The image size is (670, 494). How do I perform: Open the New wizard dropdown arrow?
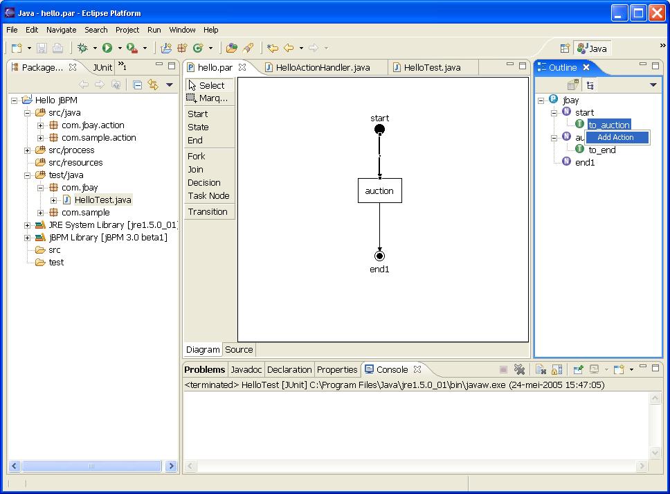tap(29, 48)
